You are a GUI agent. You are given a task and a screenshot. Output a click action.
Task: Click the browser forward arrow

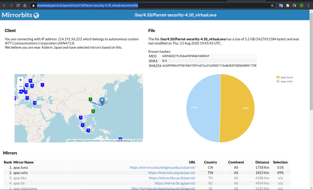(x=11, y=5)
